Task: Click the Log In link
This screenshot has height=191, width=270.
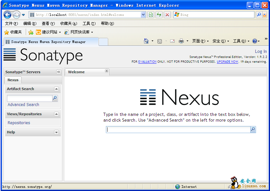Action: point(261,51)
